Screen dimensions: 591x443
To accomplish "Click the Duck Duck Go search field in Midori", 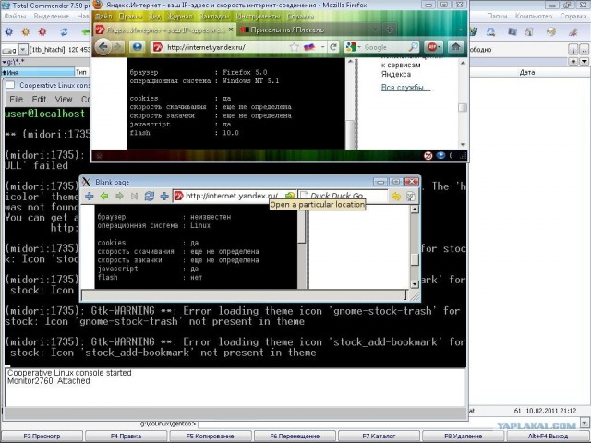I will [343, 196].
